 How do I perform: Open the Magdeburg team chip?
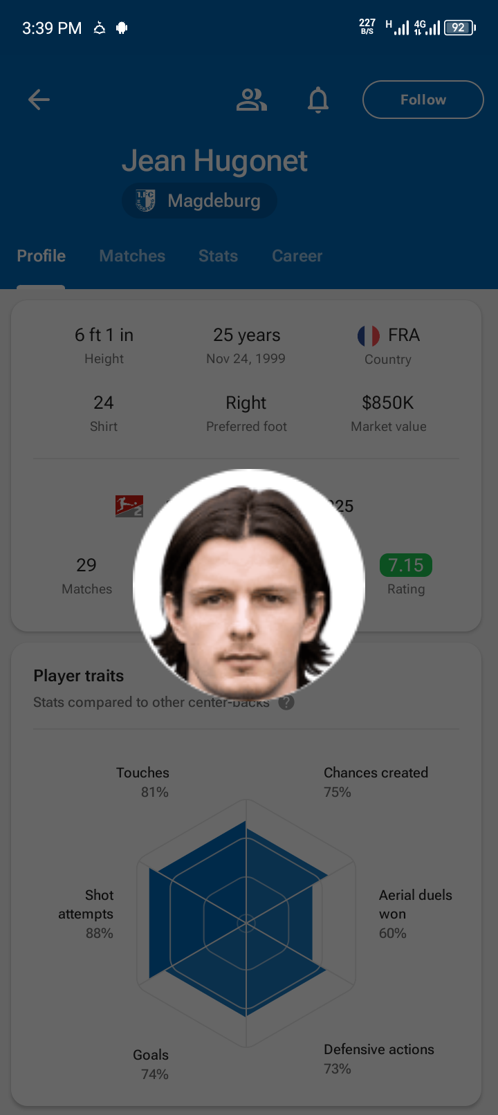(200, 201)
